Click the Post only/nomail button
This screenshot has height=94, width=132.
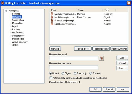coord(119,49)
